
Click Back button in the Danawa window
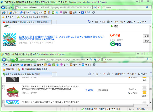tap(3, 7)
